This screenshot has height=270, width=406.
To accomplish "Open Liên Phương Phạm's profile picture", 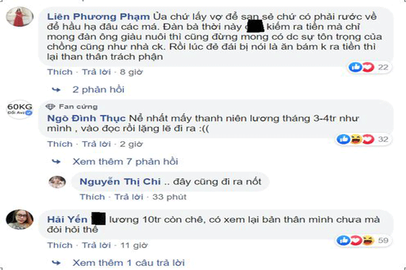I will (x=20, y=17).
